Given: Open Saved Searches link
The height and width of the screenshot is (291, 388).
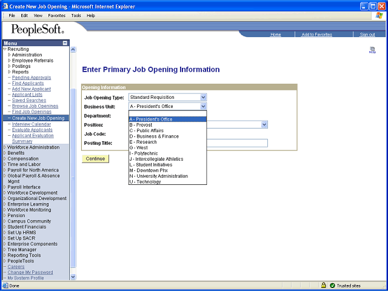Looking at the screenshot, I should click(29, 100).
